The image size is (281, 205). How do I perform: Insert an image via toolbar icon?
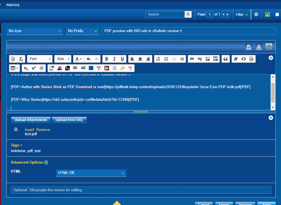click(207, 59)
